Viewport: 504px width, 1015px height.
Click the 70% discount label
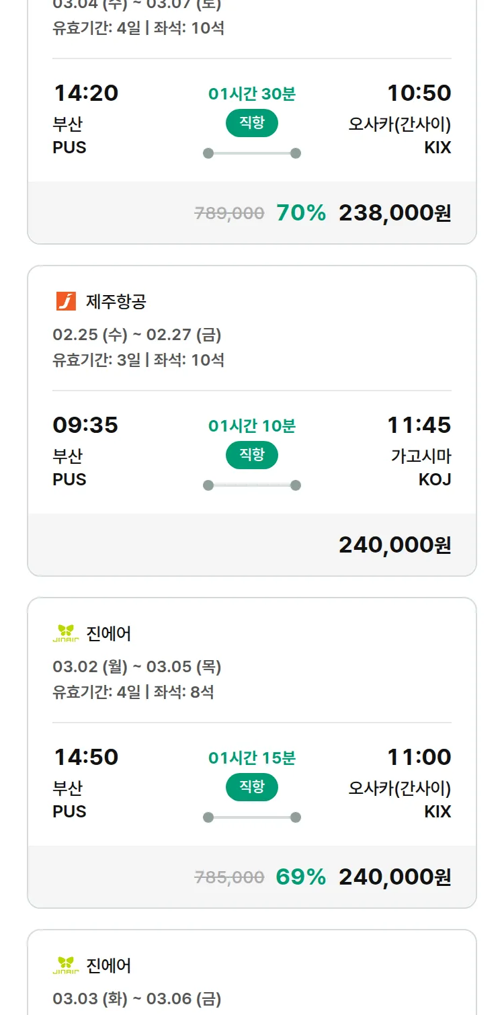coord(301,213)
